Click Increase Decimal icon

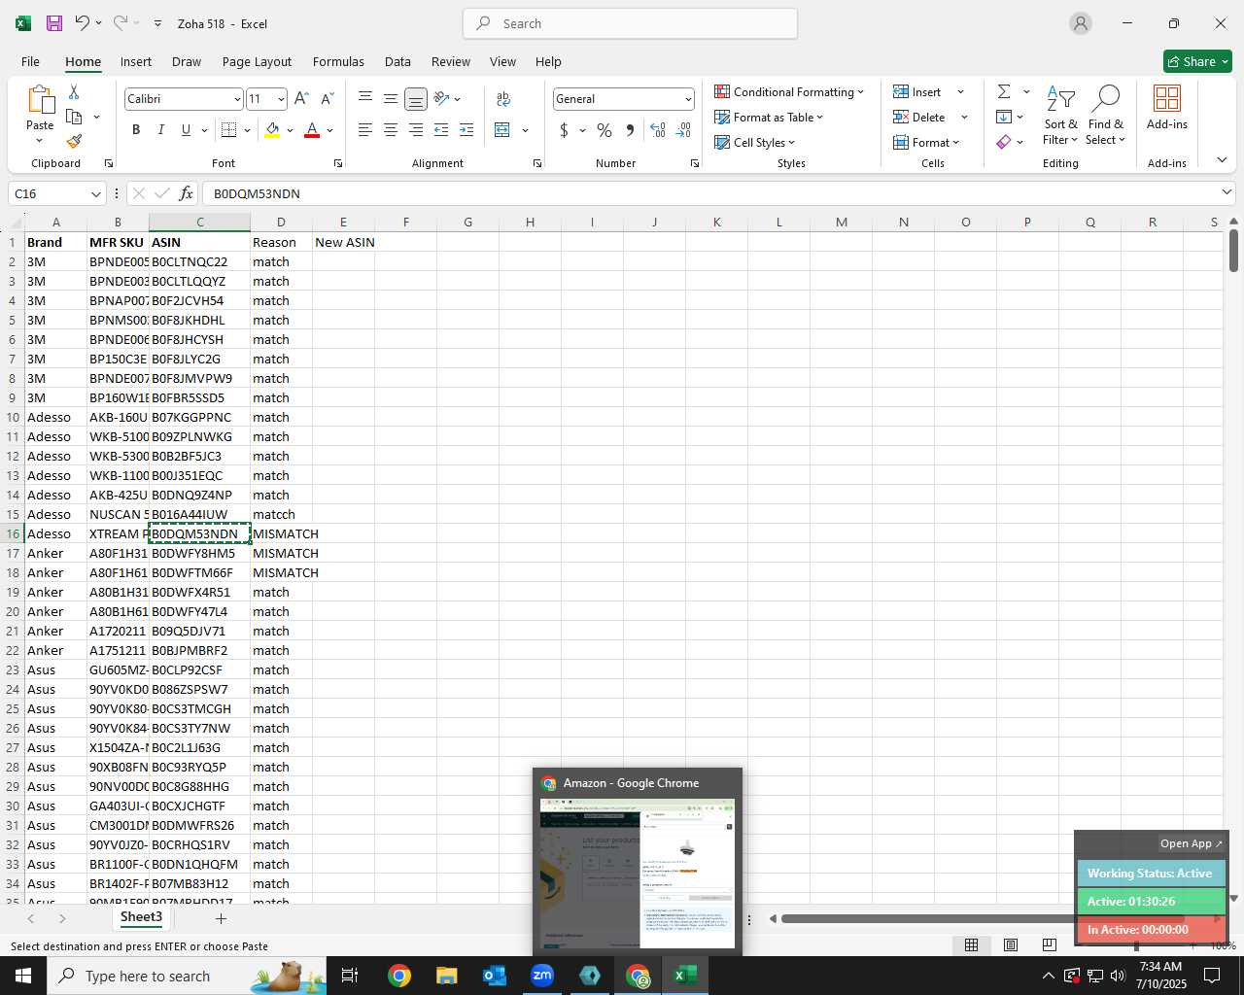click(x=658, y=130)
